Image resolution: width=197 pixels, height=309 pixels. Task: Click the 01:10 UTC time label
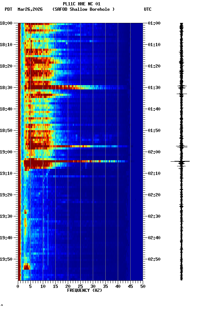(x=154, y=45)
